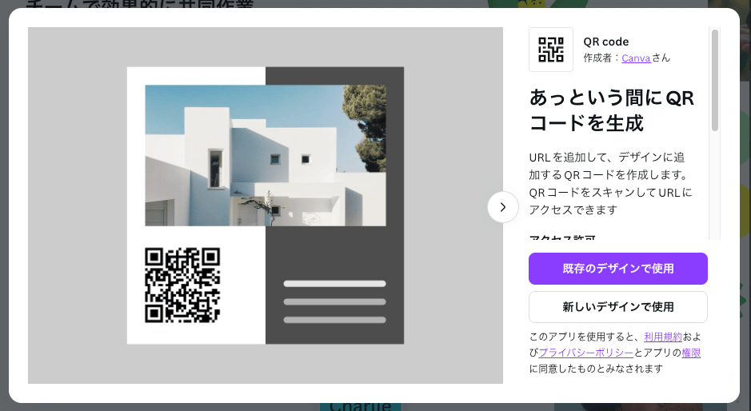Click 新しいデザインで使用 button

coord(618,307)
